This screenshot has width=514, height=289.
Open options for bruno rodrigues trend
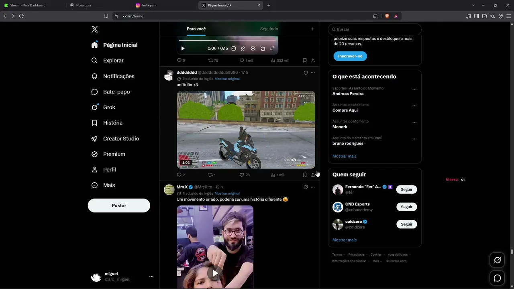[x=414, y=139]
